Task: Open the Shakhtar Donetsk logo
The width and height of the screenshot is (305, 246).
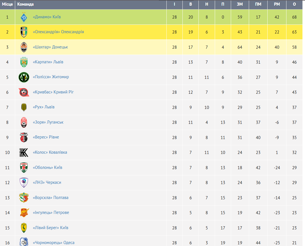Action: click(x=24, y=47)
